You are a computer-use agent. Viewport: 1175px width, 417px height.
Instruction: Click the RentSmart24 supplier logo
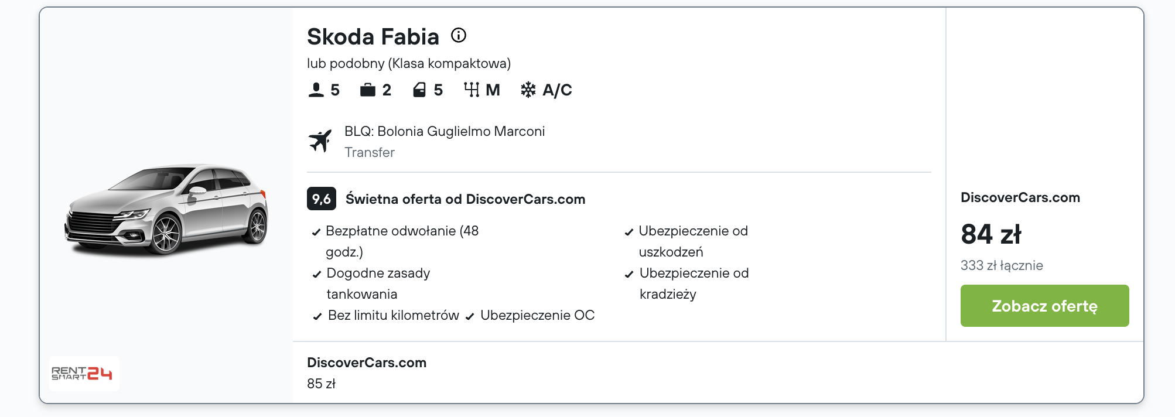click(x=82, y=373)
